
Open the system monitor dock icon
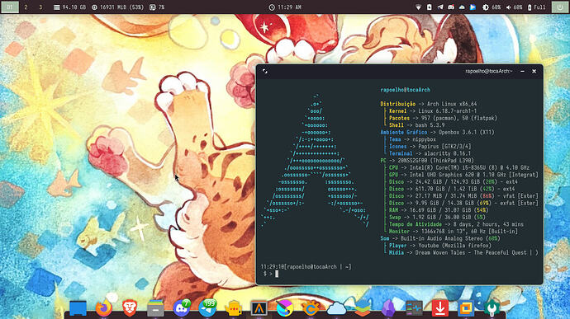coord(414,308)
